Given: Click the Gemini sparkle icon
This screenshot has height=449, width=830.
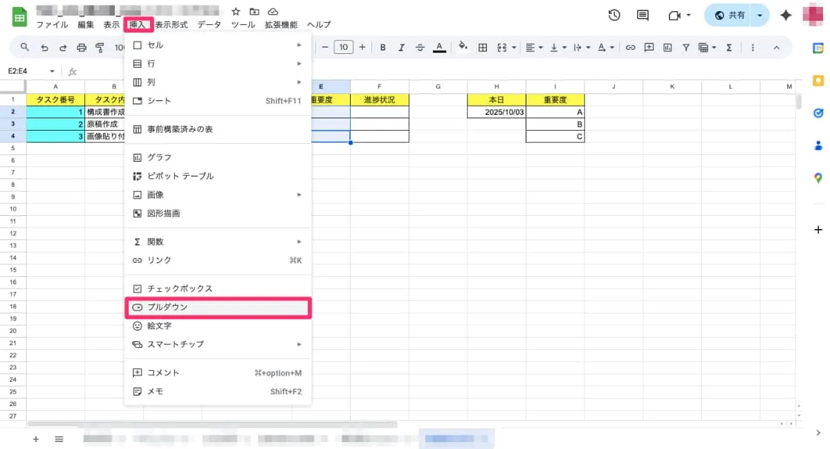Looking at the screenshot, I should coord(786,15).
